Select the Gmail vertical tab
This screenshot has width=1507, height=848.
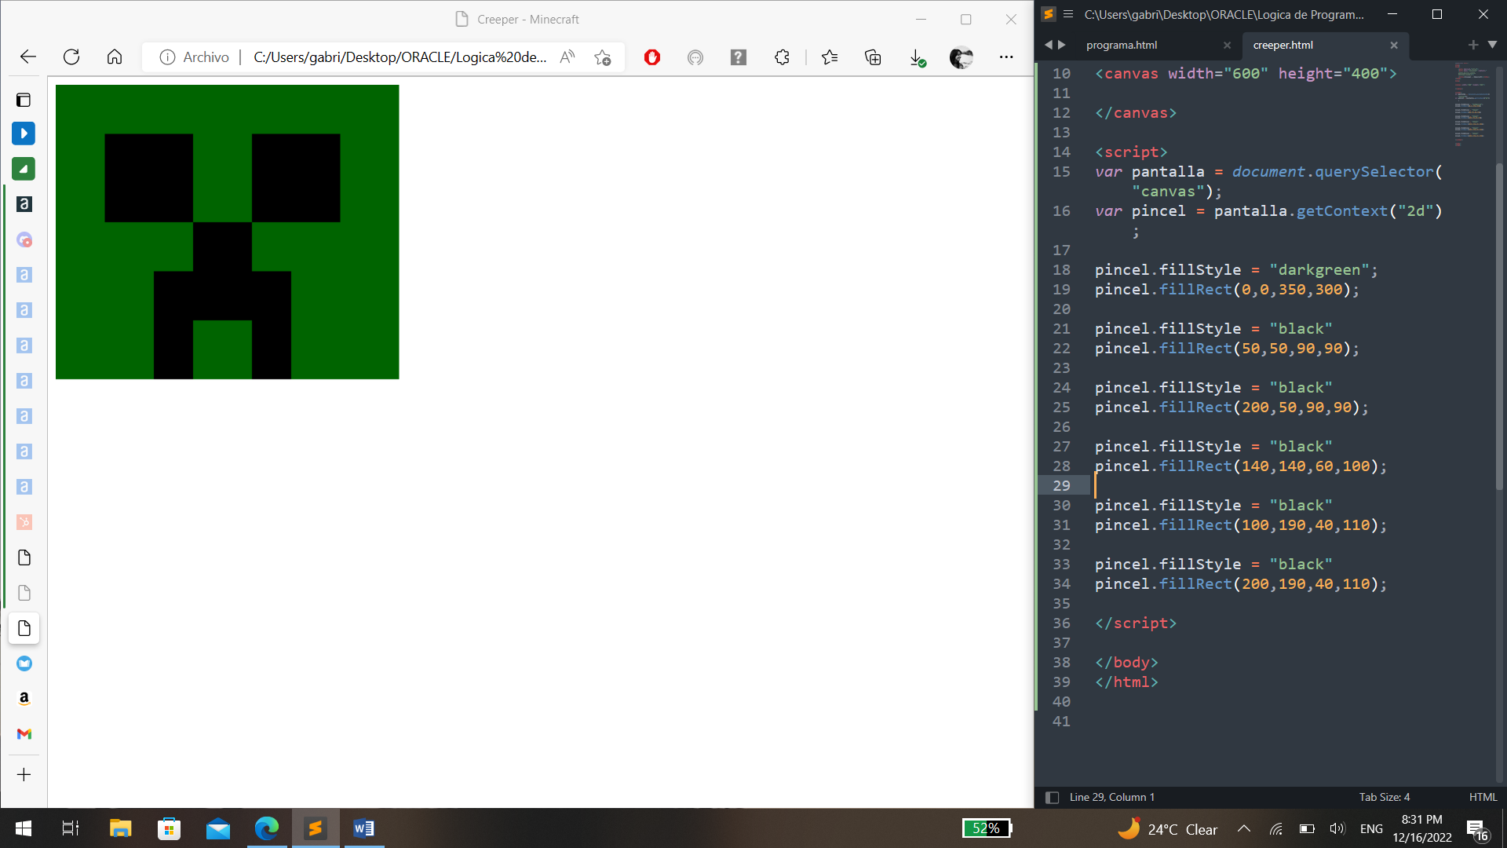point(24,733)
